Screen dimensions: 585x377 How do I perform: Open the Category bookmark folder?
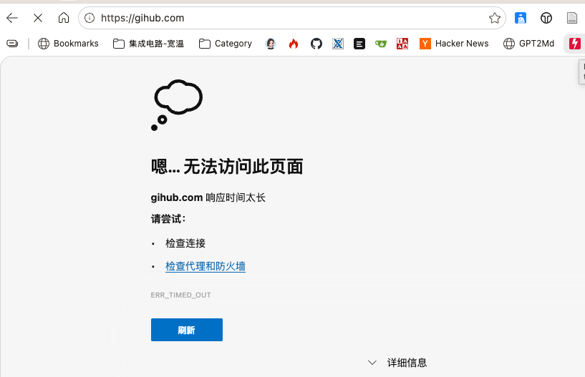(226, 44)
